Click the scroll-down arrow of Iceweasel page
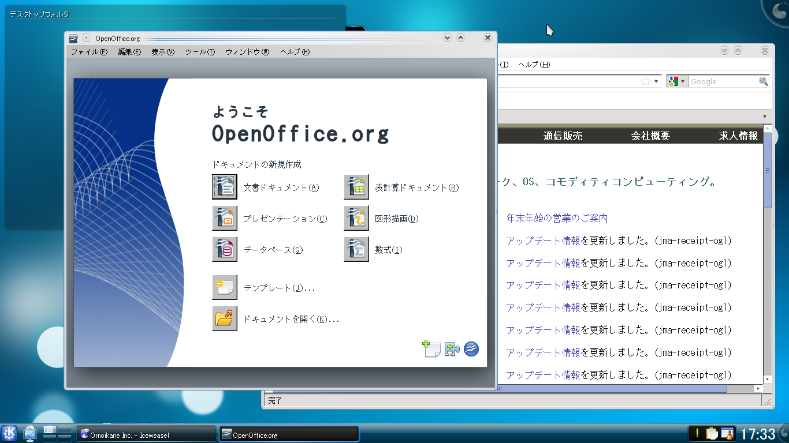The width and height of the screenshot is (789, 443). point(768,380)
